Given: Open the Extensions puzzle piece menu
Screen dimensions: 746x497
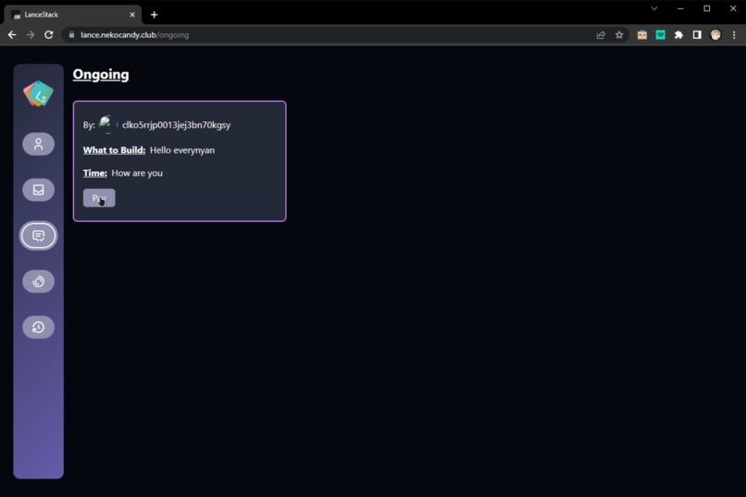Looking at the screenshot, I should click(x=679, y=35).
